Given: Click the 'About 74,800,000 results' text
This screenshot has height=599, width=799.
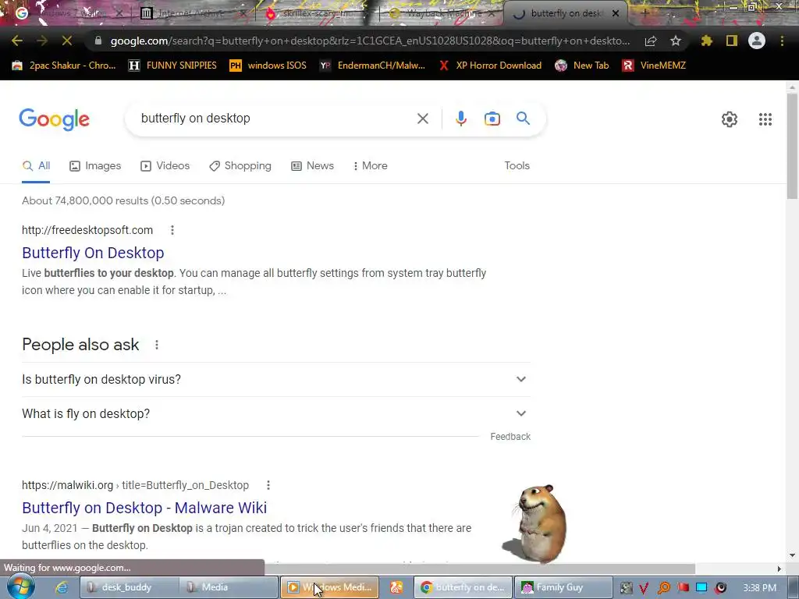Looking at the screenshot, I should pyautogui.click(x=123, y=200).
